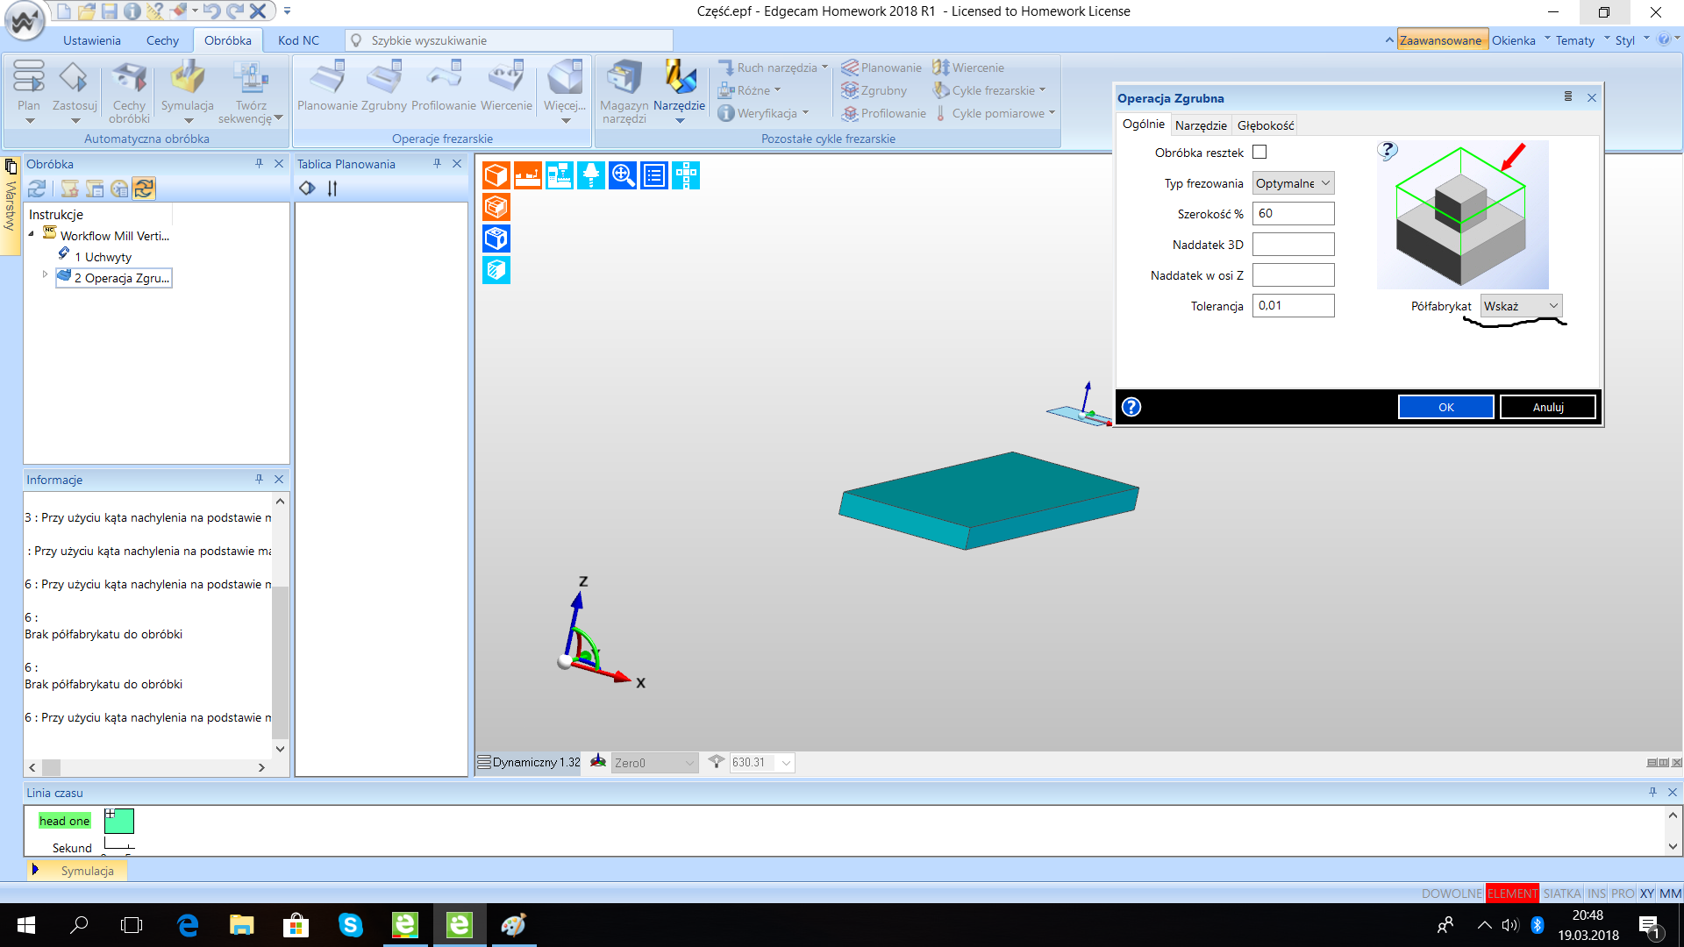Click the orange machine table icon in viewport
The width and height of the screenshot is (1684, 947).
pos(528,175)
